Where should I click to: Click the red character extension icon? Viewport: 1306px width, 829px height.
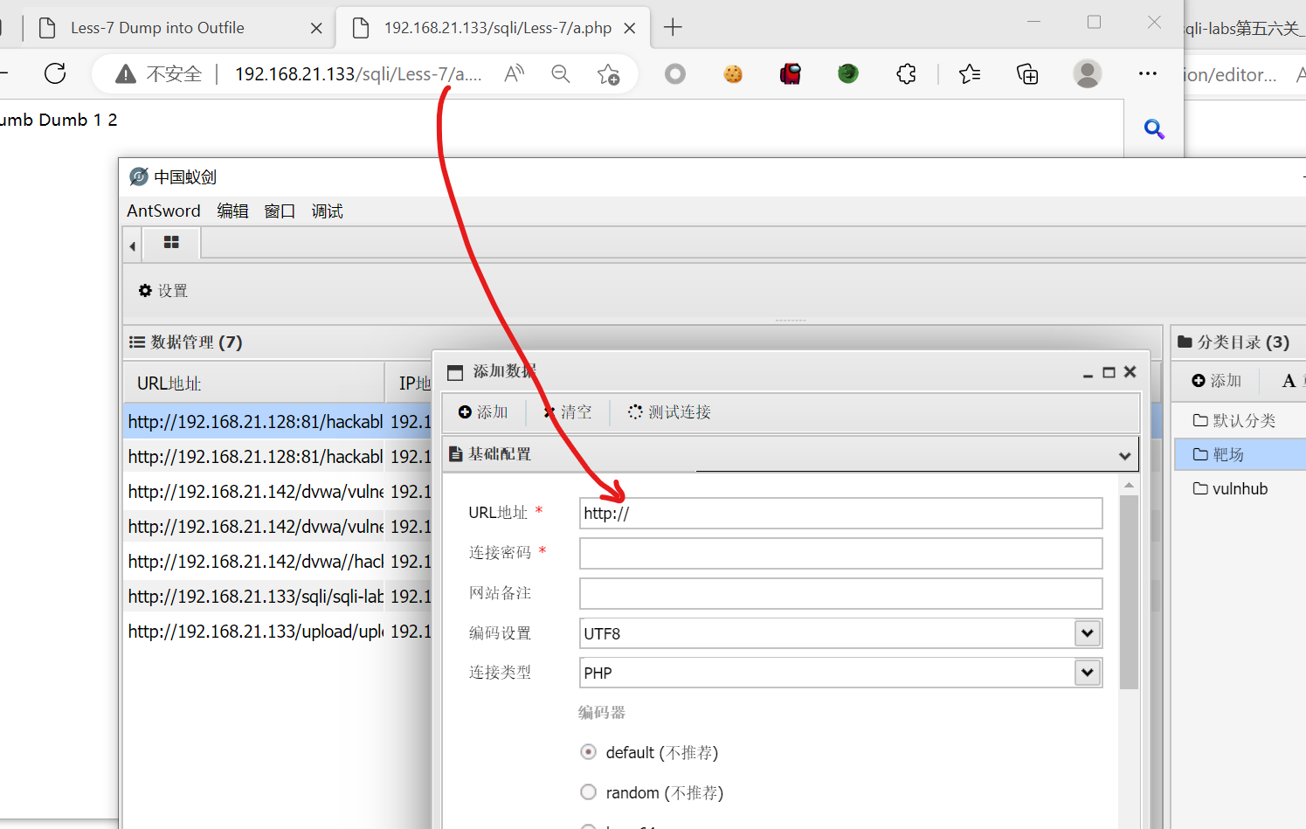tap(791, 74)
